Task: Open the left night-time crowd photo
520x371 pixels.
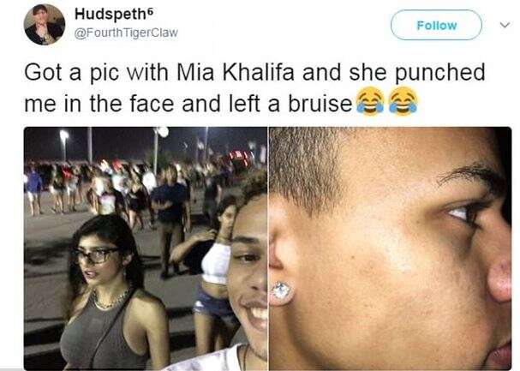Action: tap(146, 248)
